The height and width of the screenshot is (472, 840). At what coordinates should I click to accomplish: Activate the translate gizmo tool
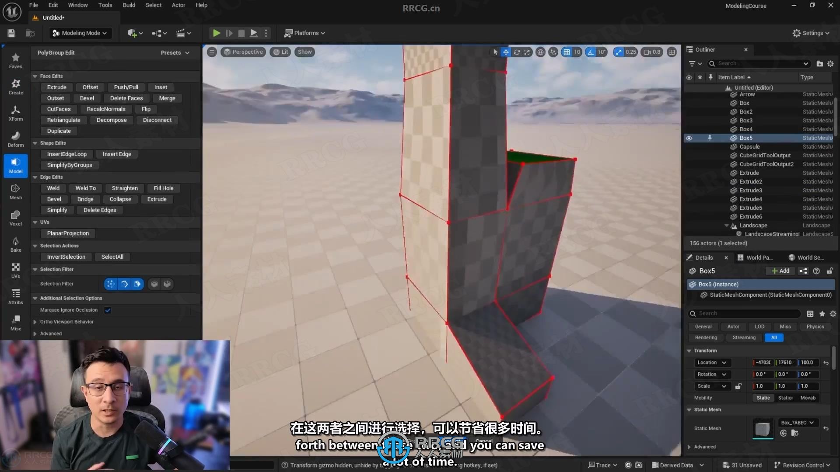tap(506, 52)
